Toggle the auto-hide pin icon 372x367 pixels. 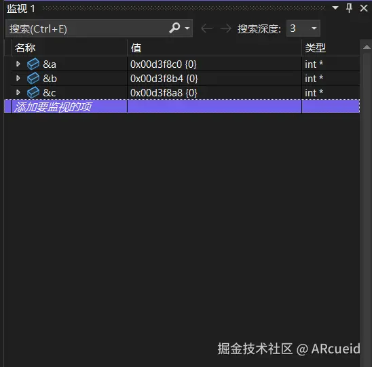click(349, 8)
